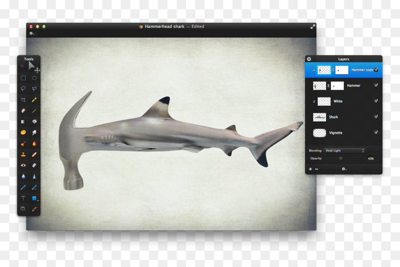Pick the Dodge tool
The height and width of the screenshot is (267, 400).
pos(23,143)
